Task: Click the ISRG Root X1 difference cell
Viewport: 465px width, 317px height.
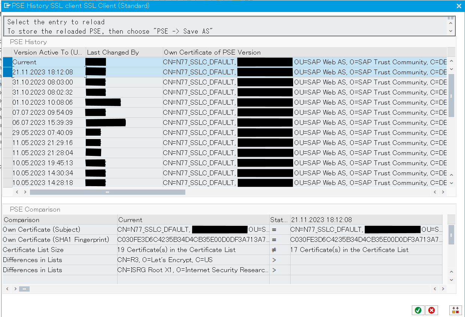Action: [x=193, y=270]
